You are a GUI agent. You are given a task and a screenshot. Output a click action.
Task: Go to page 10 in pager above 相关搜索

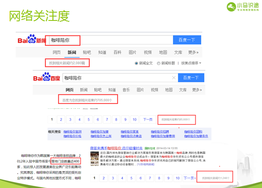tap(135, 120)
